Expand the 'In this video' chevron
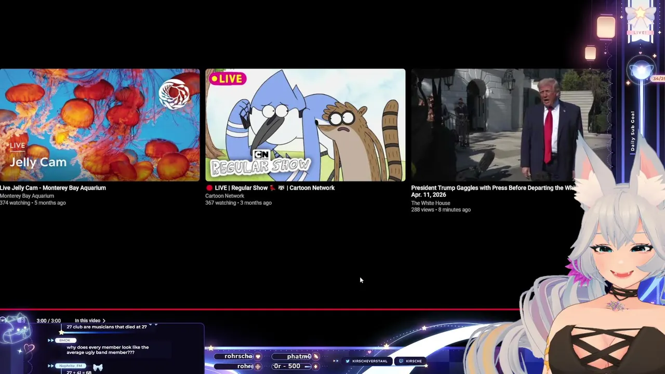665x374 pixels. (x=104, y=320)
